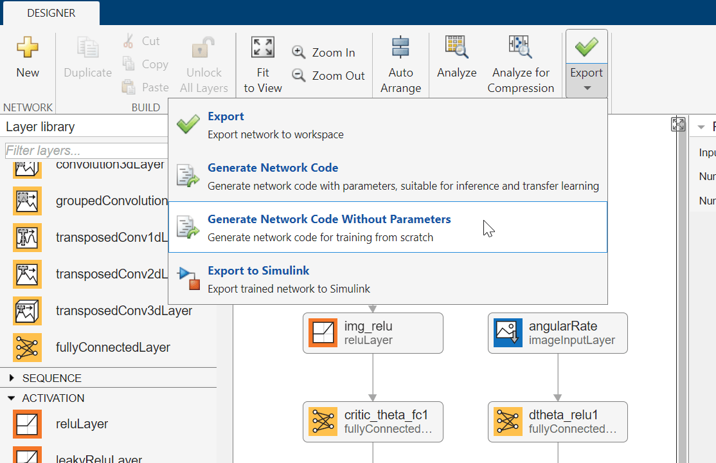Expand the SEQUENCE layer category
This screenshot has width=716, height=463.
(12, 378)
